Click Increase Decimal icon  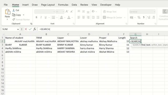149,17
